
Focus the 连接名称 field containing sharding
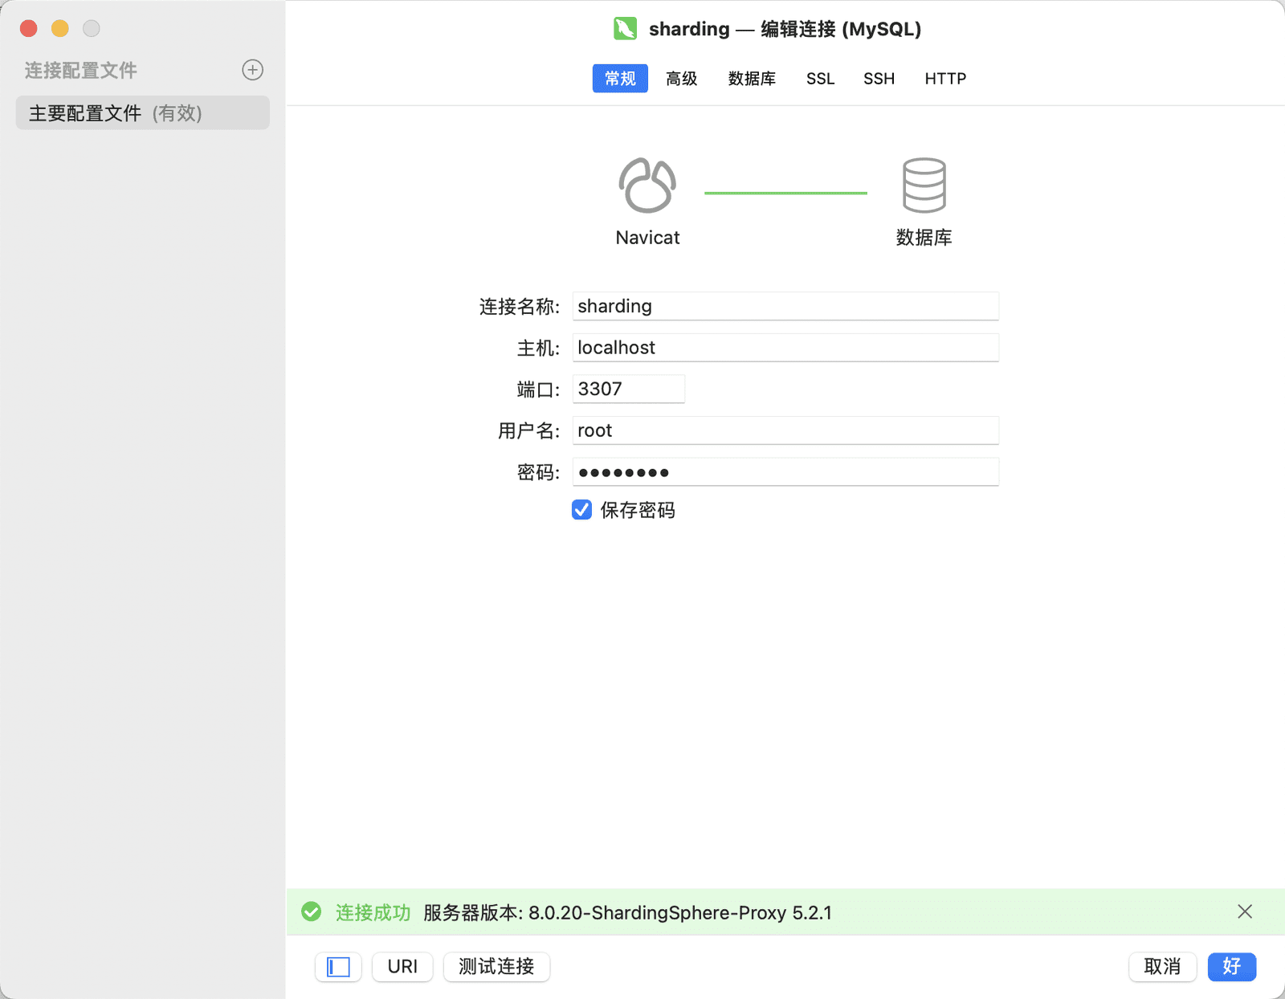(785, 306)
